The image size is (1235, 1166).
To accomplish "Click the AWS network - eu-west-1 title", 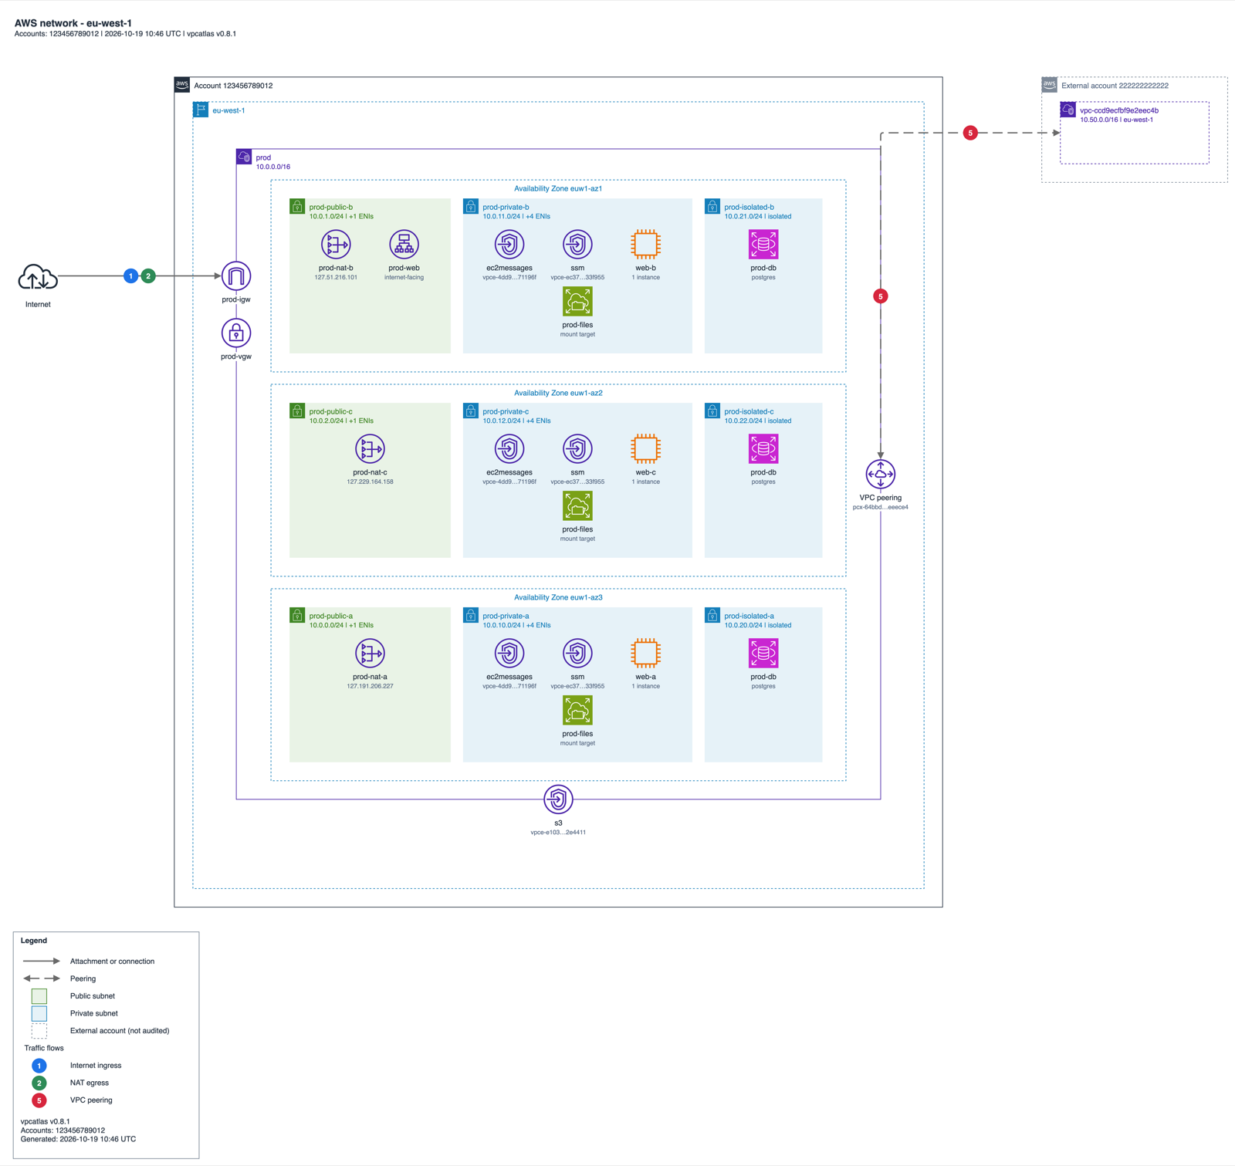I will point(73,23).
